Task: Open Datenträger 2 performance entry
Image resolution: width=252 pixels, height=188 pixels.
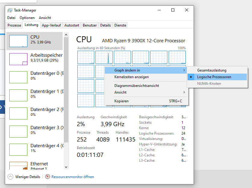Action: tap(35, 113)
